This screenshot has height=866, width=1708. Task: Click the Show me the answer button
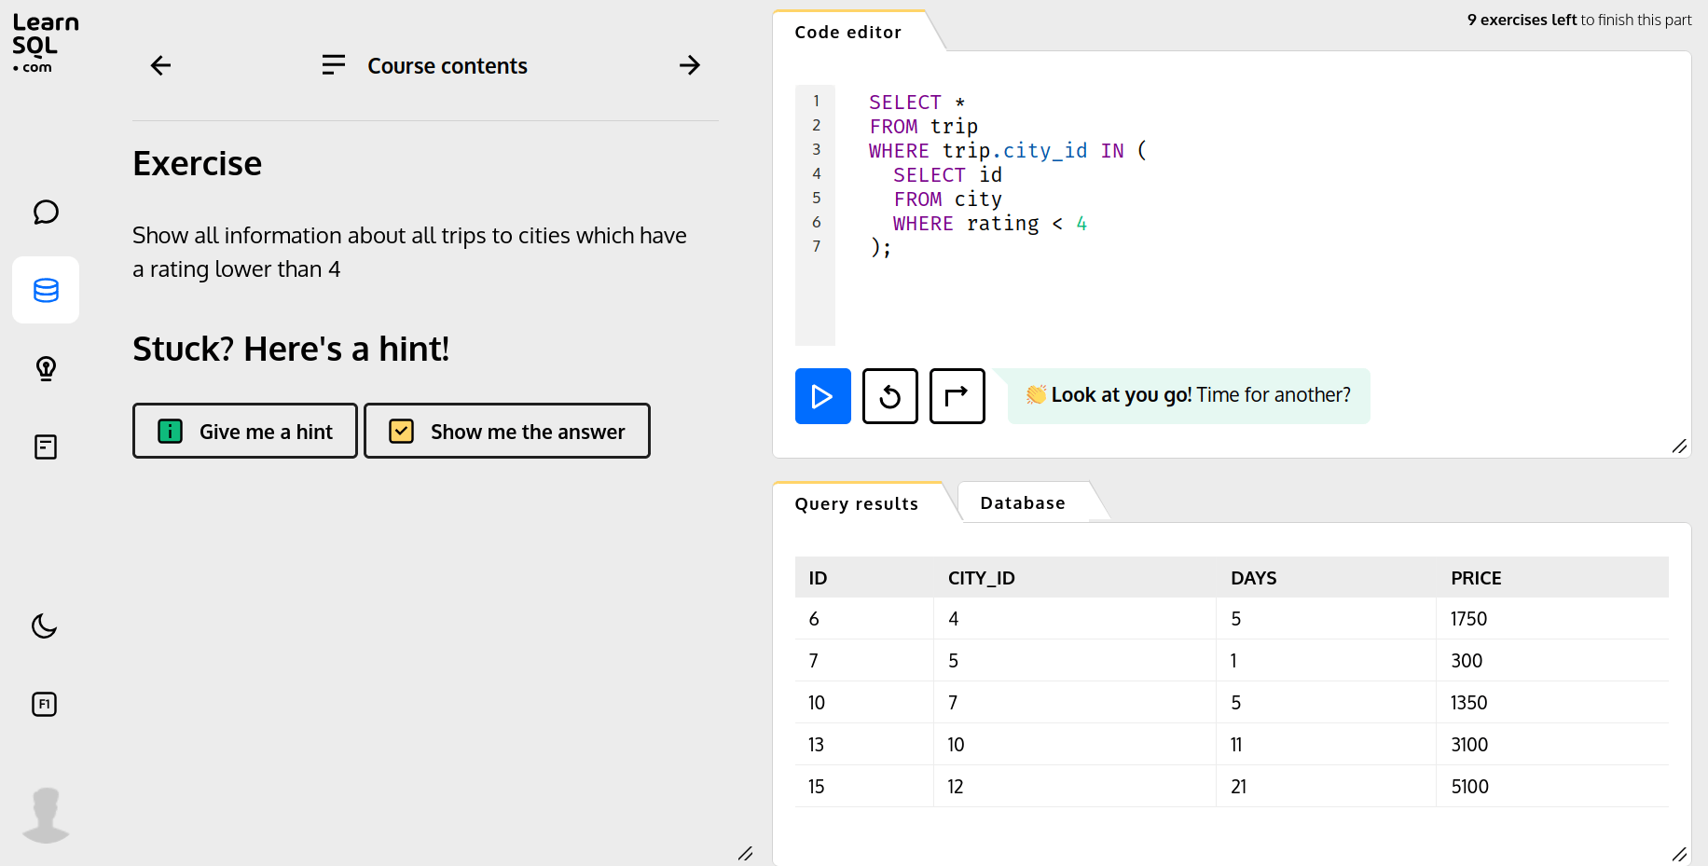pyautogui.click(x=507, y=431)
